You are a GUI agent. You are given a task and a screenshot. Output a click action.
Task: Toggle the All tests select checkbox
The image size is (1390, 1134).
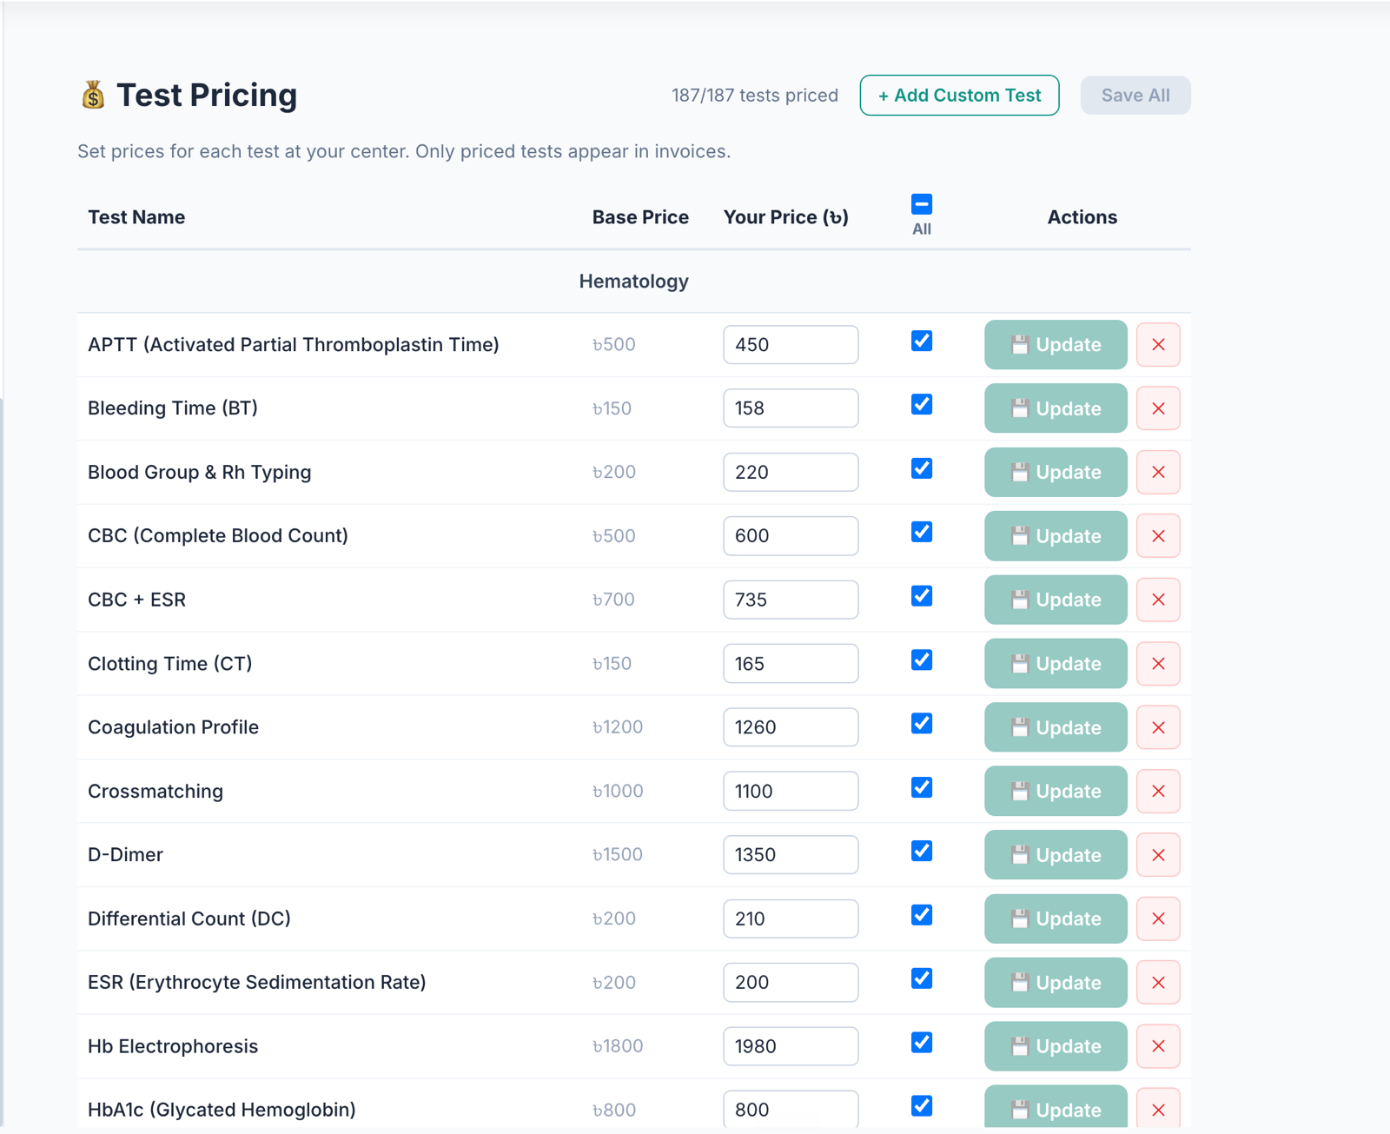click(x=922, y=204)
